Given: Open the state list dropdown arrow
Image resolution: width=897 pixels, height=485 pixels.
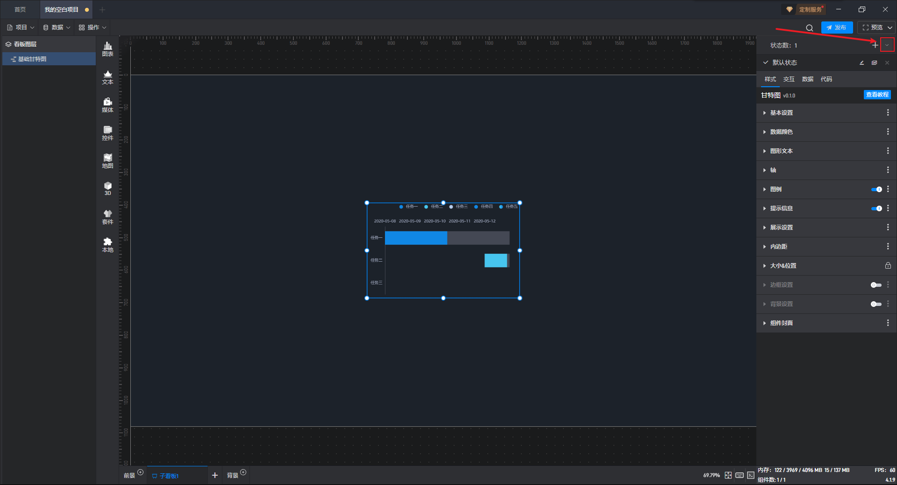Looking at the screenshot, I should coord(887,45).
